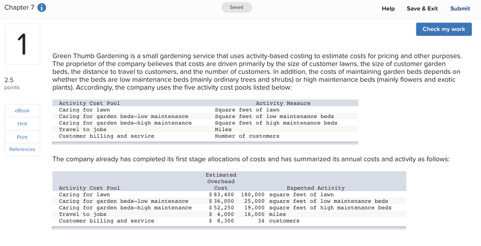
Task: Click the Estimated Overhead Cost column header
Action: 221,181
